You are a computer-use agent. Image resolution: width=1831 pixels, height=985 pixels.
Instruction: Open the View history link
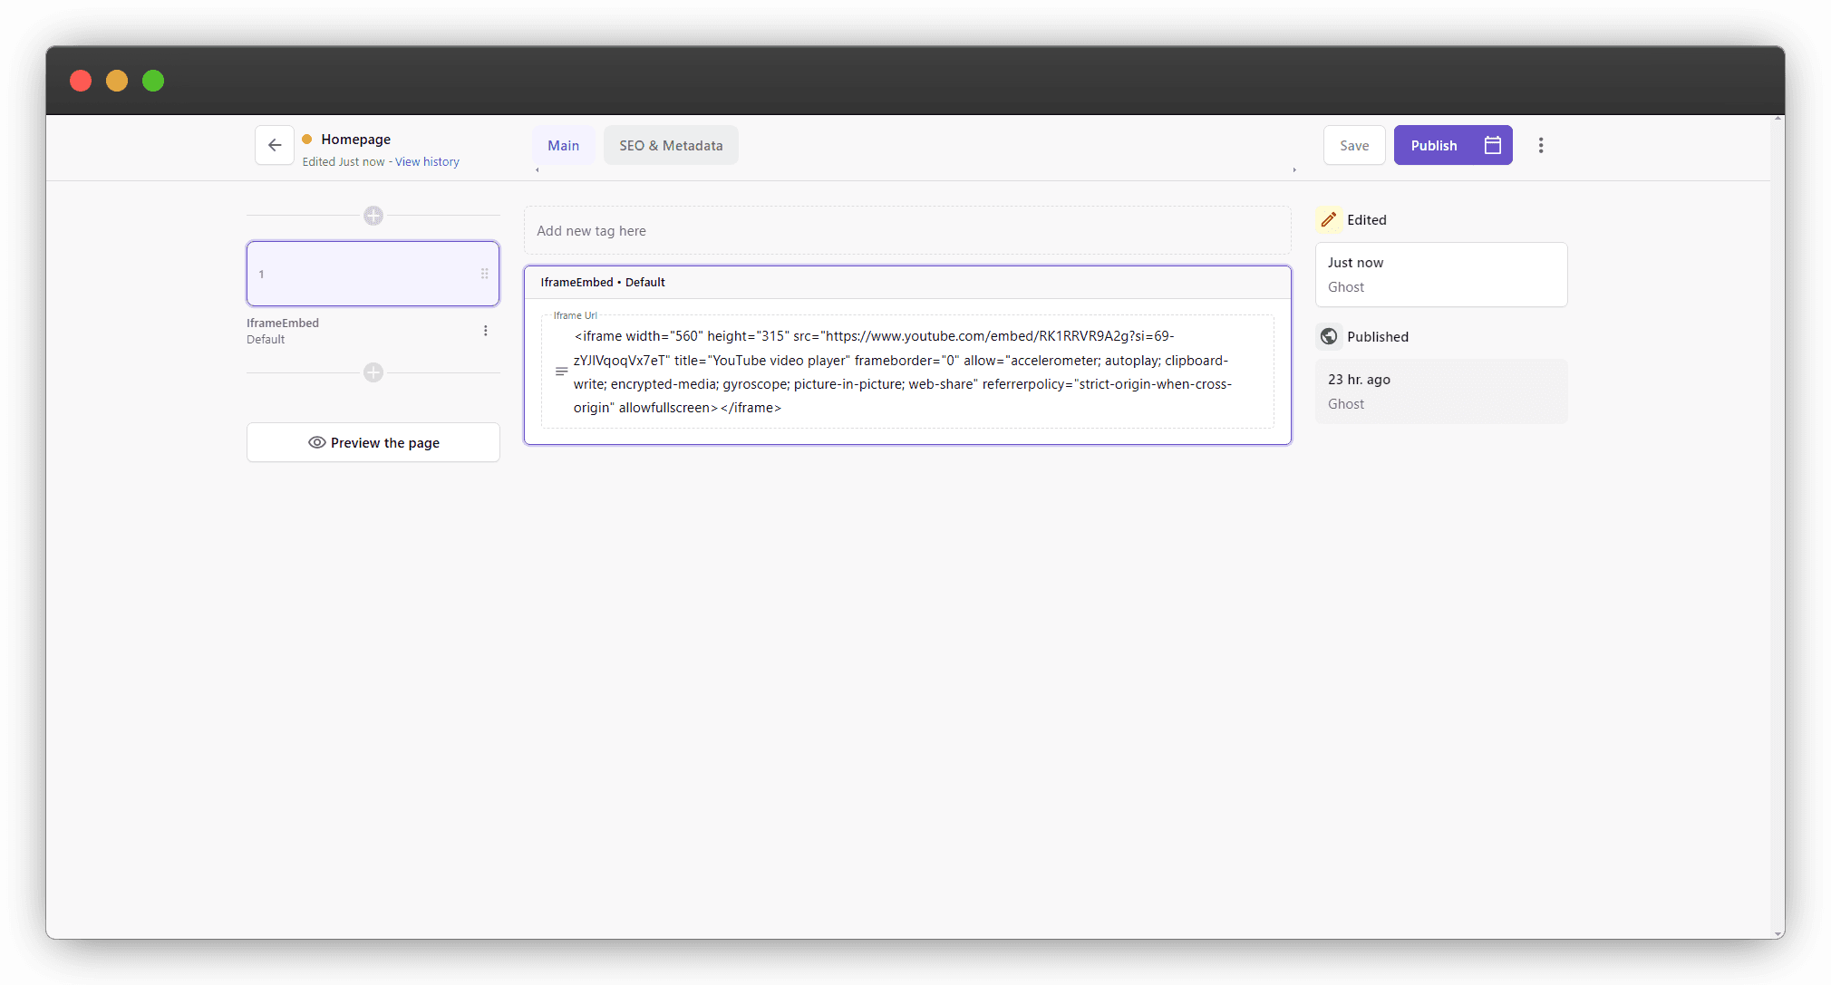(427, 162)
